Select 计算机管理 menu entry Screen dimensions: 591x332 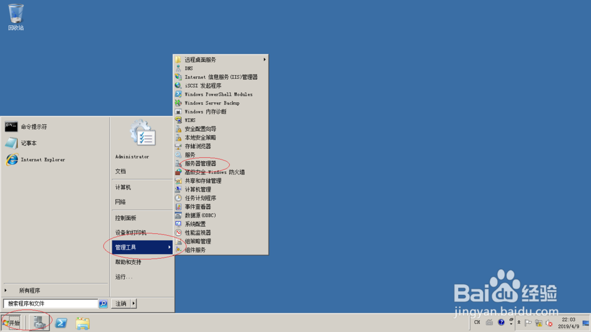220,190
